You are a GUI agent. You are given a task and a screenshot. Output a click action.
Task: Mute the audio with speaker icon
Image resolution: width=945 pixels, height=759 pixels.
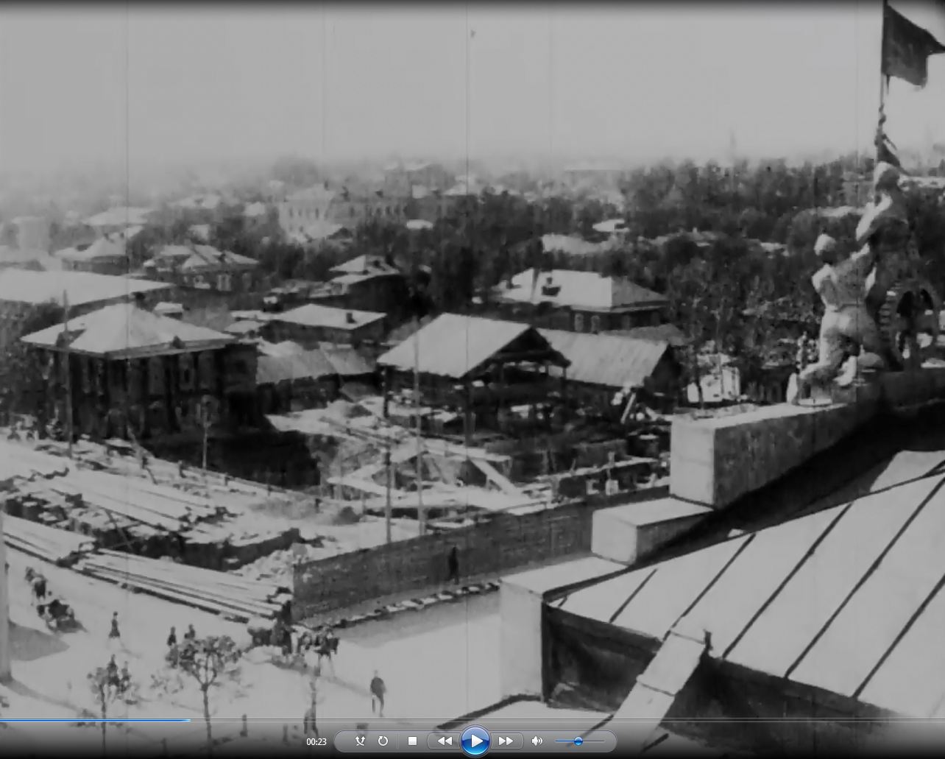click(x=537, y=741)
